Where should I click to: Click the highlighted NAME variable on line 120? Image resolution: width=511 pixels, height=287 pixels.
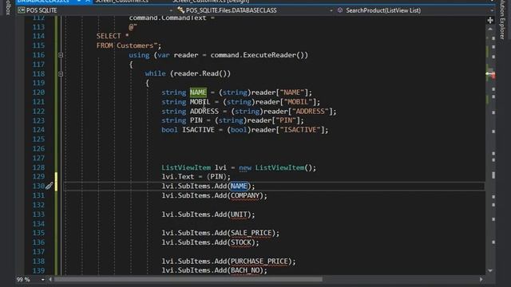198,92
